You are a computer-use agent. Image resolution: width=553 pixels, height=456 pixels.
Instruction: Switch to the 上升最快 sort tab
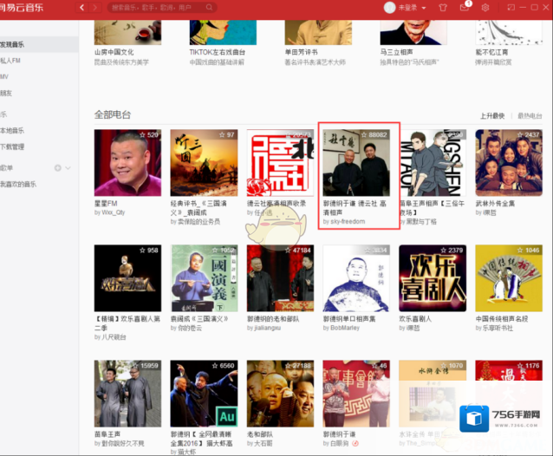[491, 115]
